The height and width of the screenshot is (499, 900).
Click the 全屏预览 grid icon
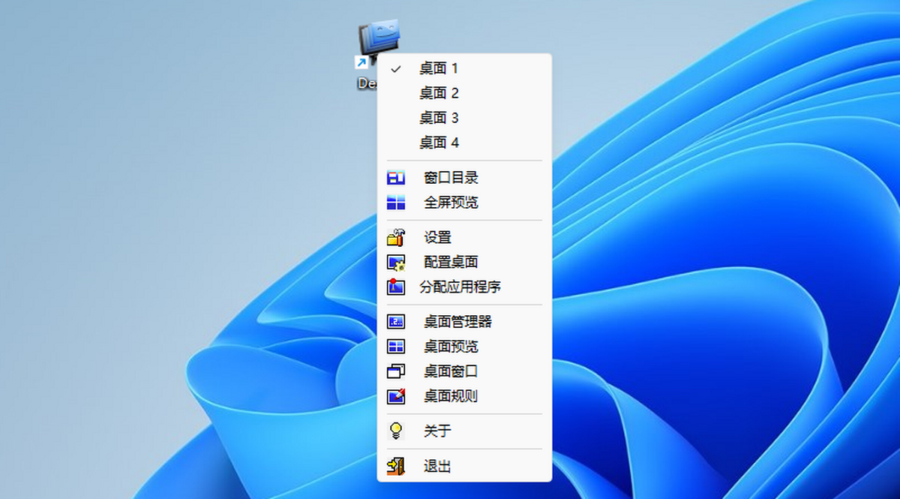tap(396, 203)
